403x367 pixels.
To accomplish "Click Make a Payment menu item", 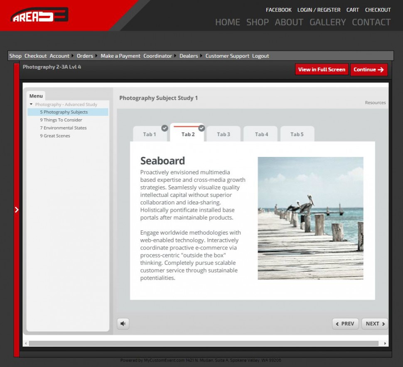I will tap(120, 56).
